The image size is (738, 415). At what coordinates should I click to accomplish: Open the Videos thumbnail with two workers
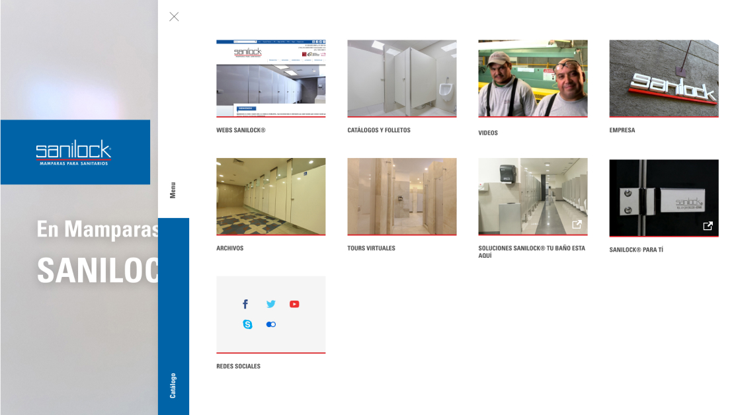(x=533, y=79)
